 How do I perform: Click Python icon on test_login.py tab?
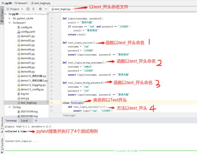pyautogui.click(x=53, y=9)
